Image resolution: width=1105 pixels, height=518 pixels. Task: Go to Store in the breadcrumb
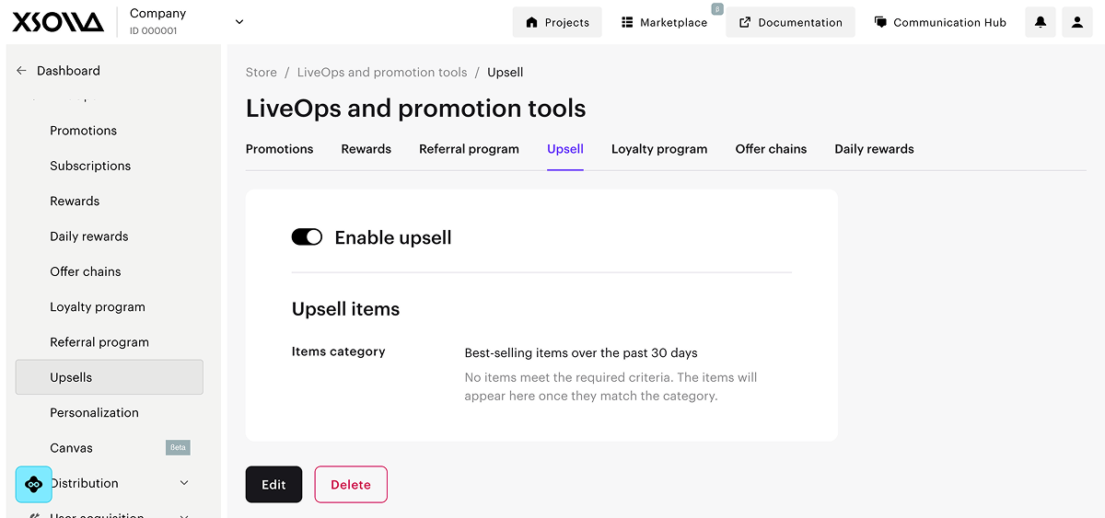pos(261,72)
